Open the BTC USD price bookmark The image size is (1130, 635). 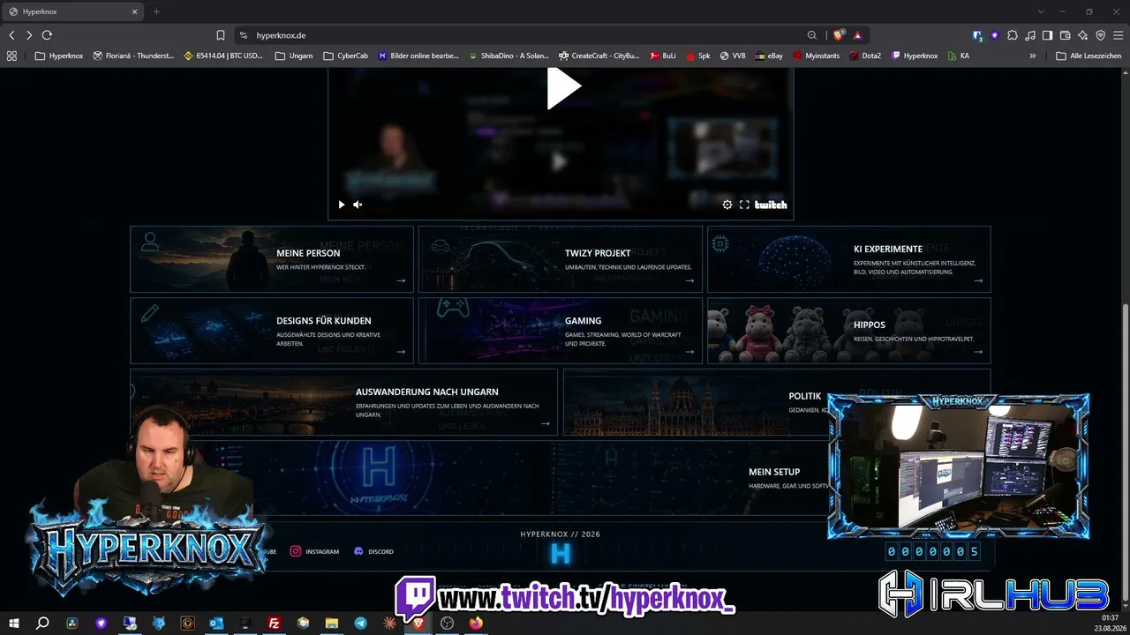pyautogui.click(x=223, y=56)
